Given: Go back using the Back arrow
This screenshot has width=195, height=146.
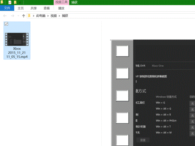Looking at the screenshot, I should coord(5,16).
